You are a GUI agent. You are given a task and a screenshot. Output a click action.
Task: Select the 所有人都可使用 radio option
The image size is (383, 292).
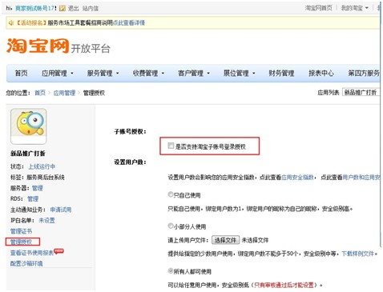click(171, 270)
